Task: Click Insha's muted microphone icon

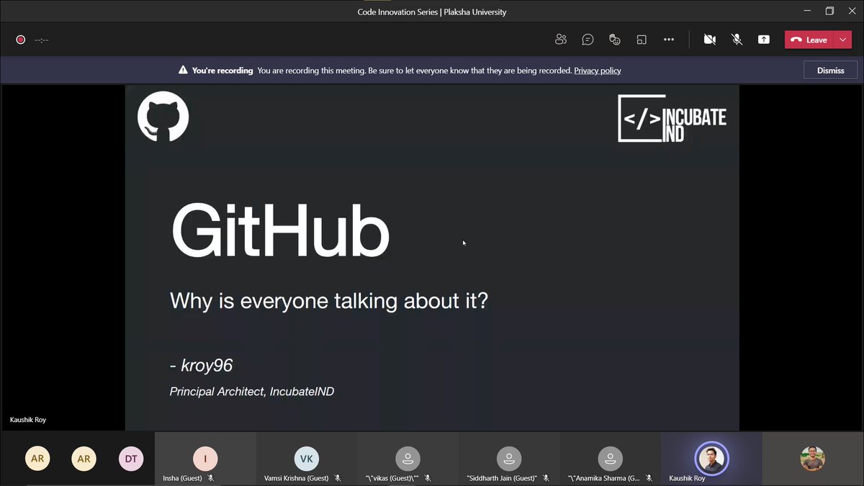Action: [x=211, y=478]
